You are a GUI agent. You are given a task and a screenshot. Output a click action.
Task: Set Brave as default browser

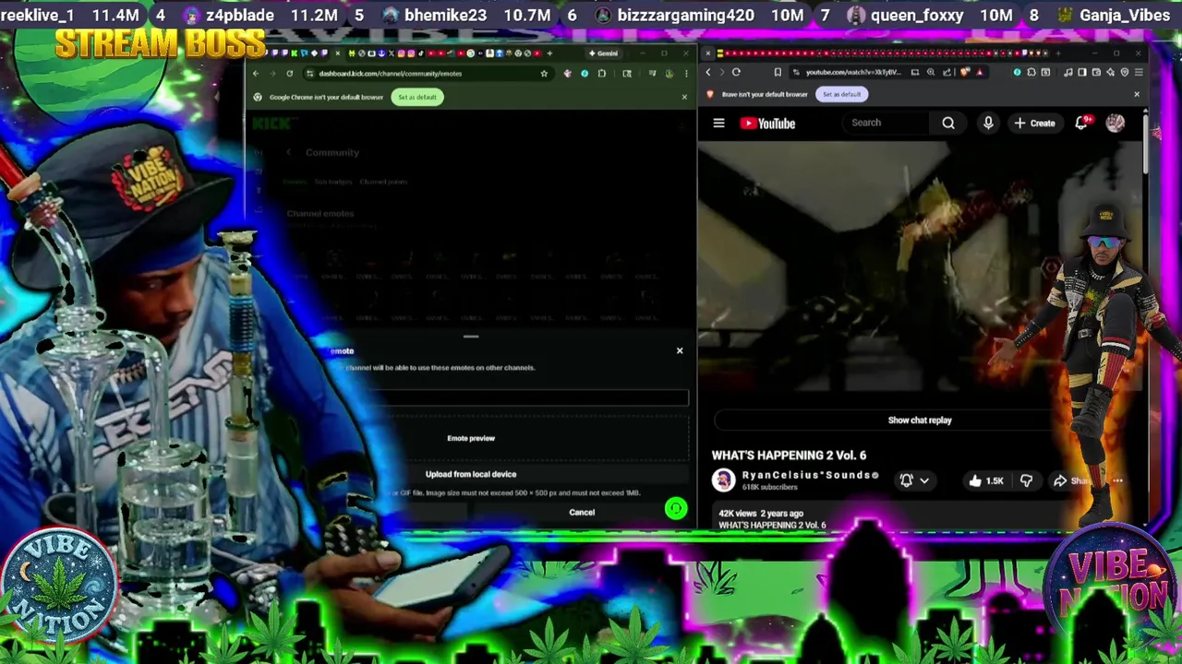coord(841,94)
